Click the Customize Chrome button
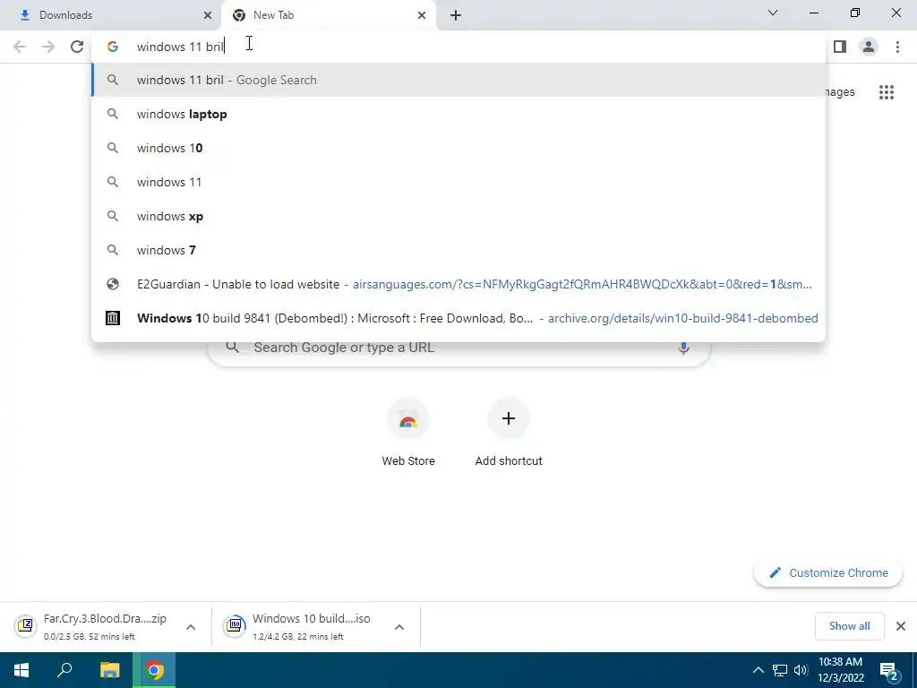This screenshot has width=917, height=688. (x=828, y=572)
